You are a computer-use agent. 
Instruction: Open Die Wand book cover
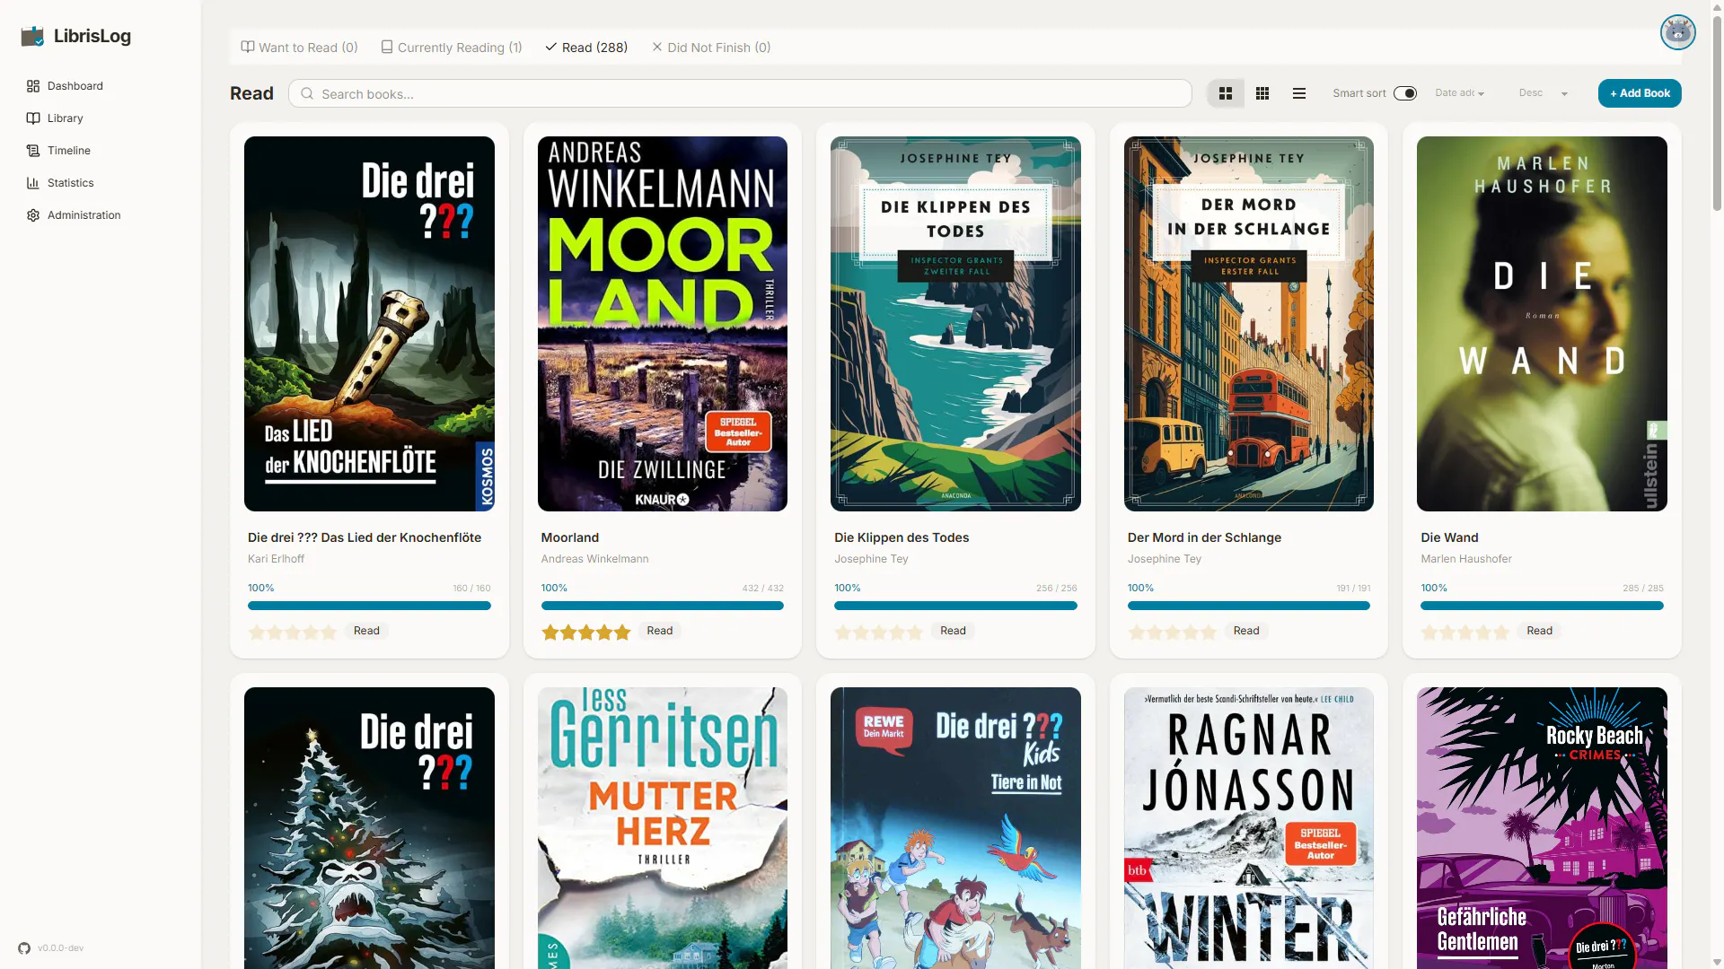coord(1542,324)
